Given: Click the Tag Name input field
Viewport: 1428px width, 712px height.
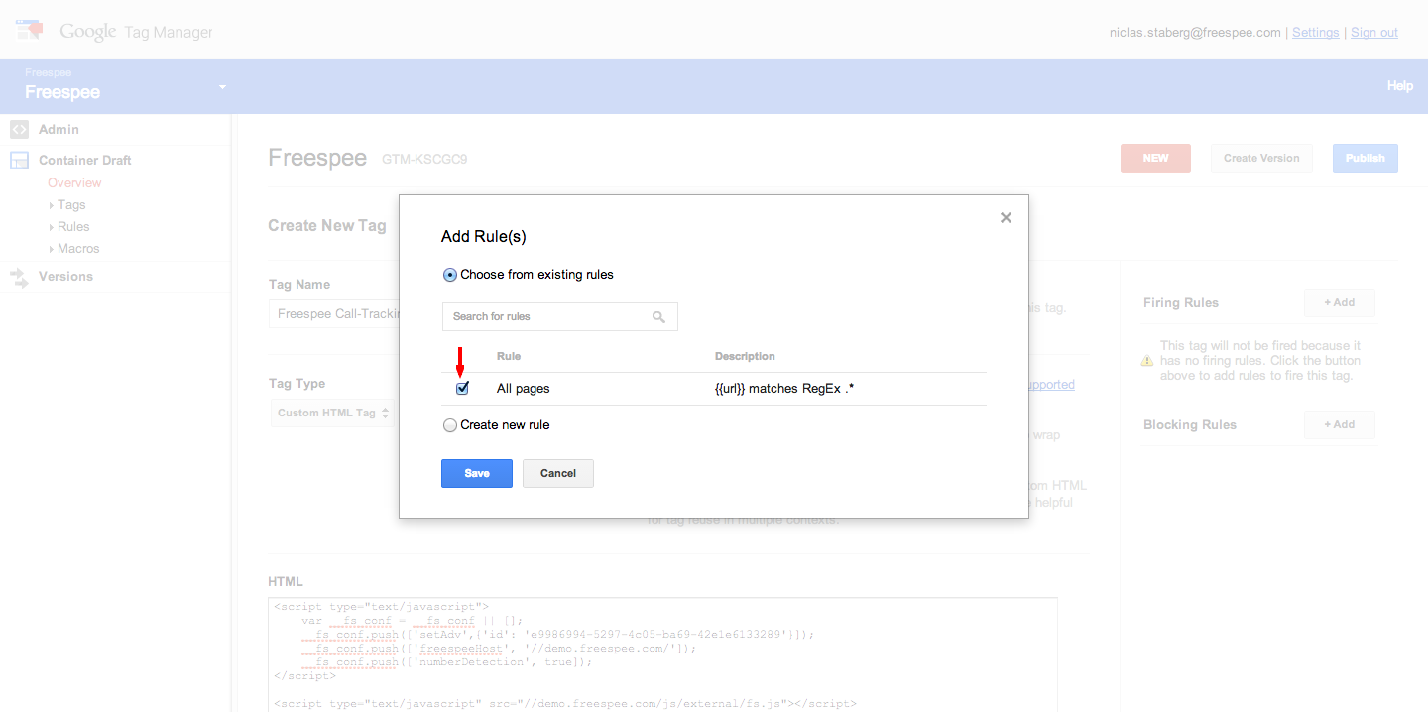Looking at the screenshot, I should click(334, 314).
